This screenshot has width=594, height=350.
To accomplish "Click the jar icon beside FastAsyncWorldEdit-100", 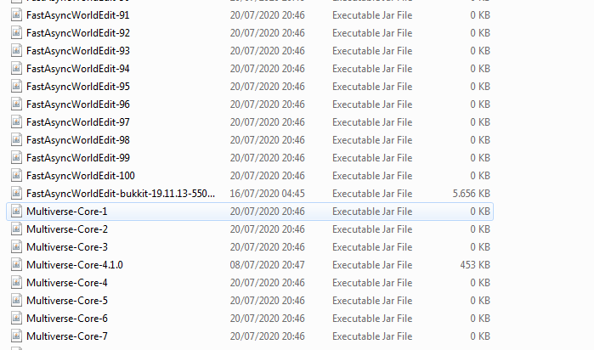I will pyautogui.click(x=16, y=176).
